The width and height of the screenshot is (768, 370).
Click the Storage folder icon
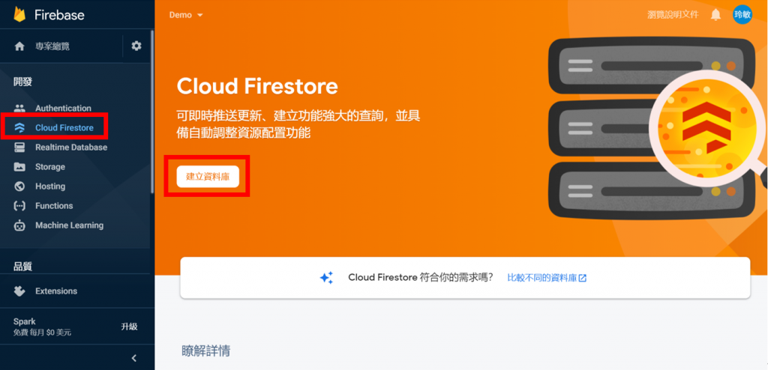(x=19, y=167)
